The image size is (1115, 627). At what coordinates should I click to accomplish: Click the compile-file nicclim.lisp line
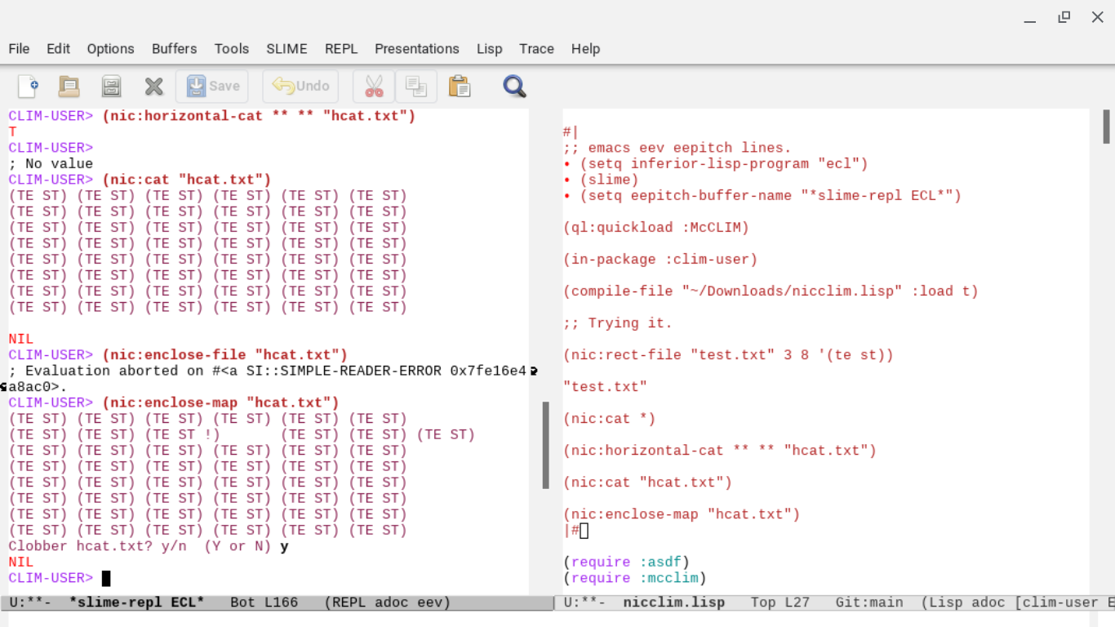pyautogui.click(x=771, y=291)
